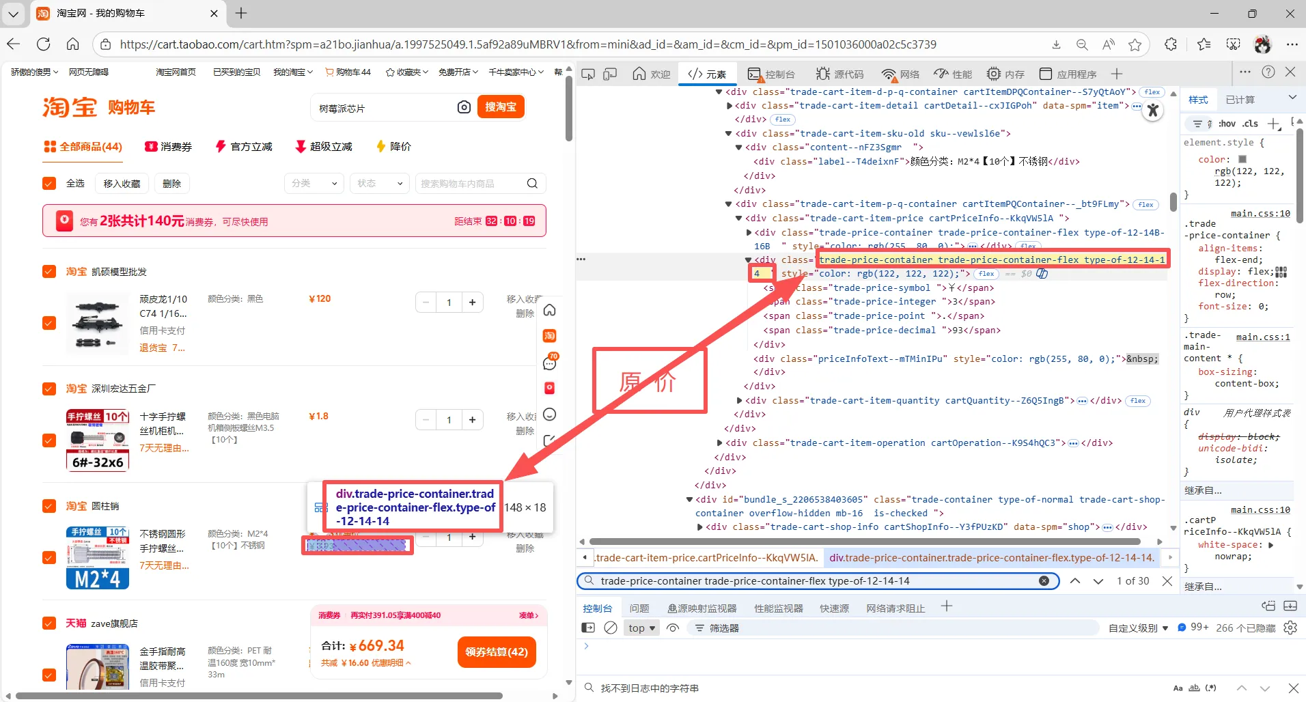
Task: Click the camera image-search icon on Taobao
Action: tap(464, 107)
